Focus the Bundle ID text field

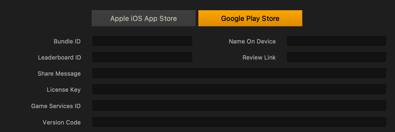pos(142,41)
